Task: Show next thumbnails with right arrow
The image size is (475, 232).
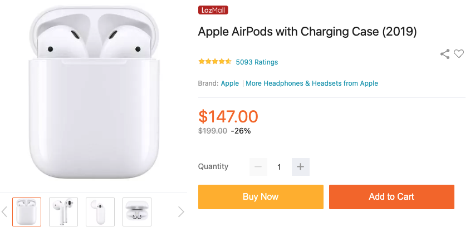Action: pos(181,212)
